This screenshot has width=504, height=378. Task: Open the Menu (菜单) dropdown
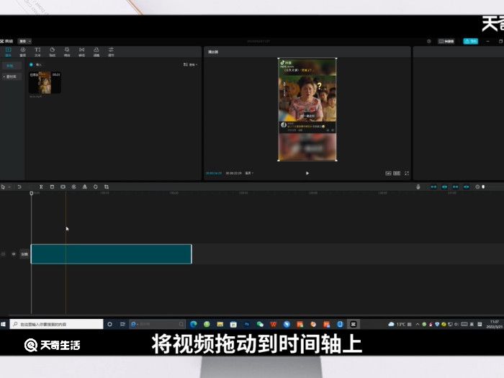pos(24,41)
